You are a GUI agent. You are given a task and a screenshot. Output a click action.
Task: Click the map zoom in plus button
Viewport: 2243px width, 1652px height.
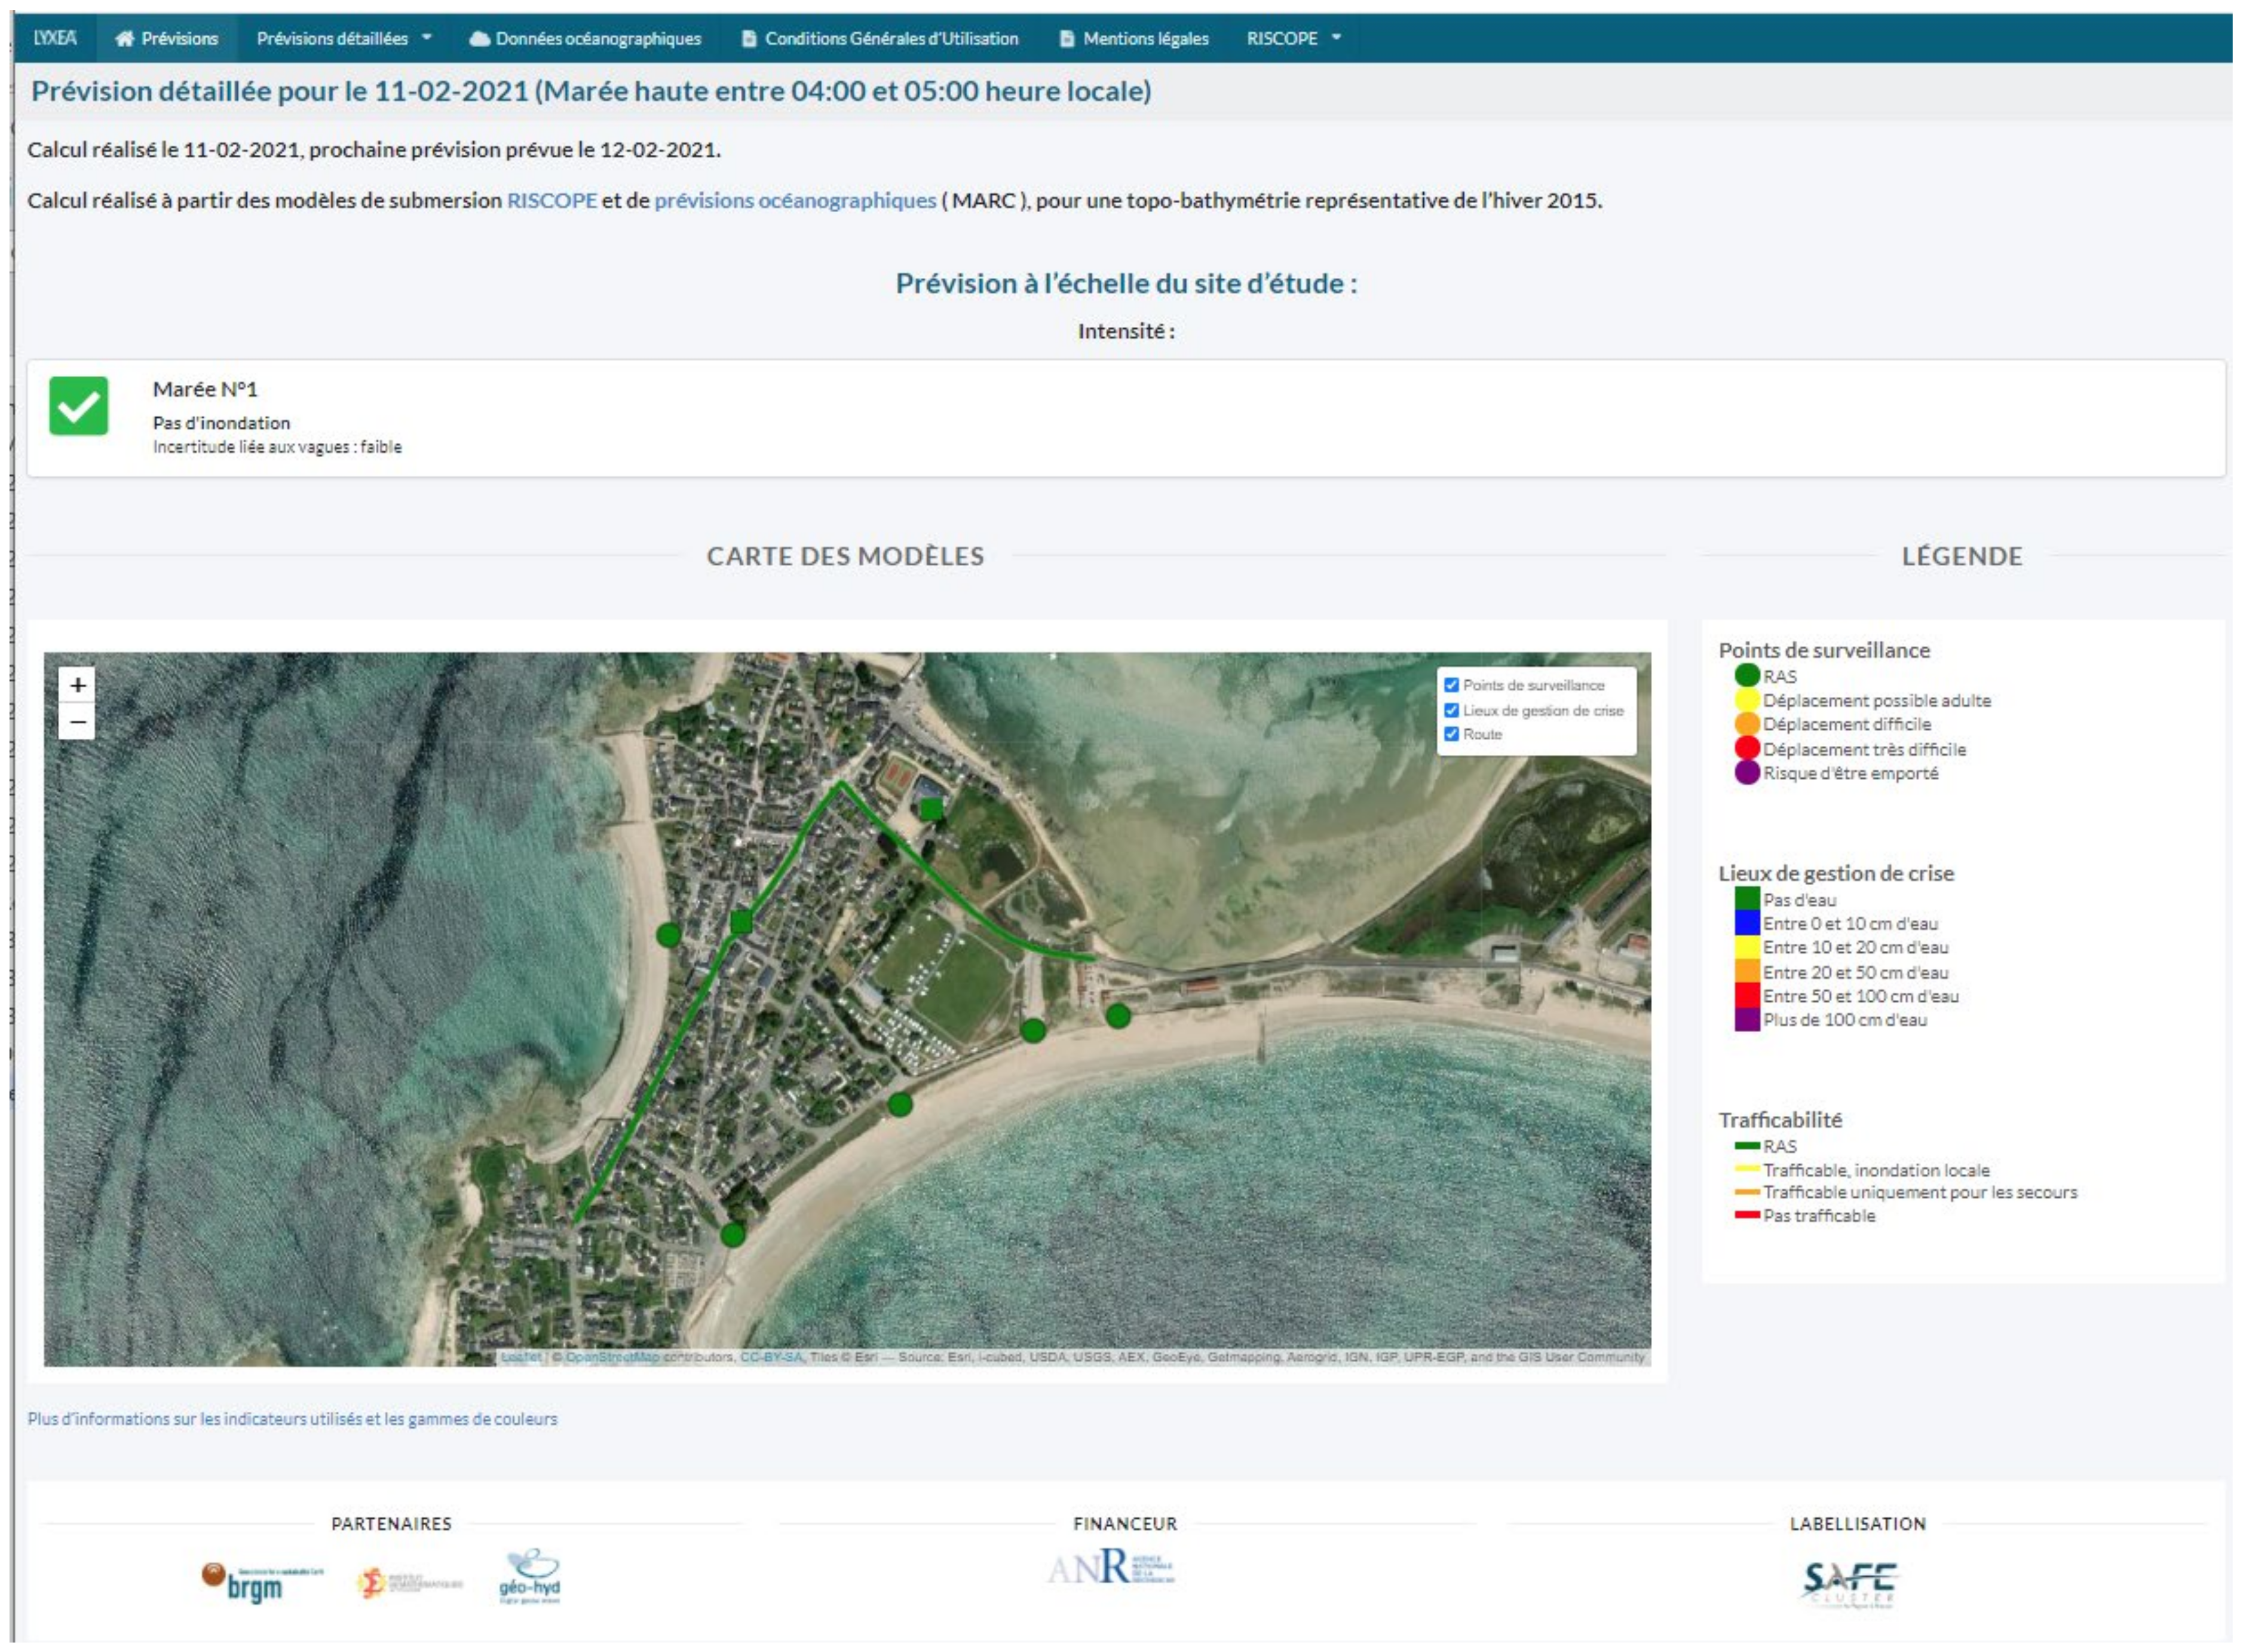(x=77, y=685)
